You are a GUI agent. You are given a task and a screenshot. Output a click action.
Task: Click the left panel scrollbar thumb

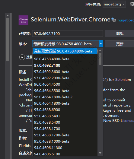tap(8, 39)
